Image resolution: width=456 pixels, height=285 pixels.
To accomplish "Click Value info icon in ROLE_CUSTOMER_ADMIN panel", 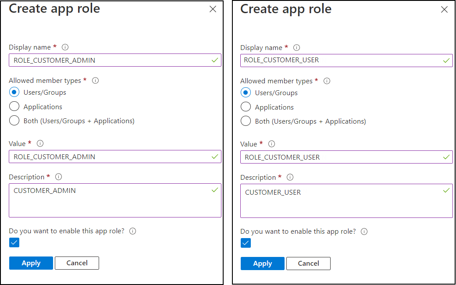I will click(x=40, y=143).
